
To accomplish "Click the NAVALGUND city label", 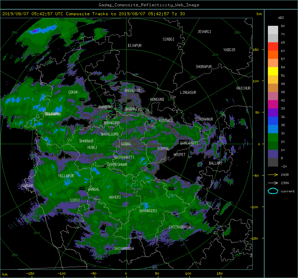I will click(x=110, y=134).
